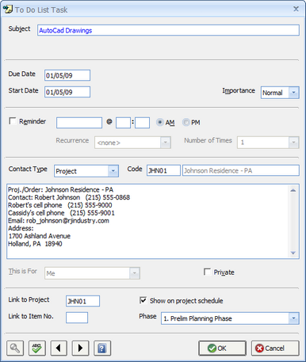Click the Cassidy's cell phone line
306x362 pixels.
(61, 213)
